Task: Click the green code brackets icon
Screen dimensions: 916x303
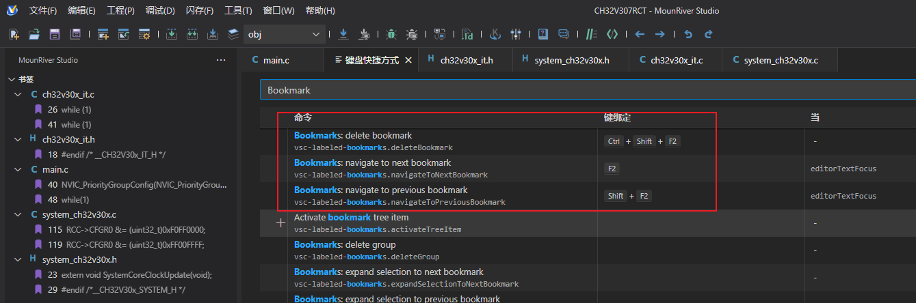Action: (612, 34)
